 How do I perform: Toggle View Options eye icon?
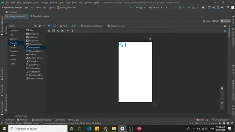tap(49, 31)
